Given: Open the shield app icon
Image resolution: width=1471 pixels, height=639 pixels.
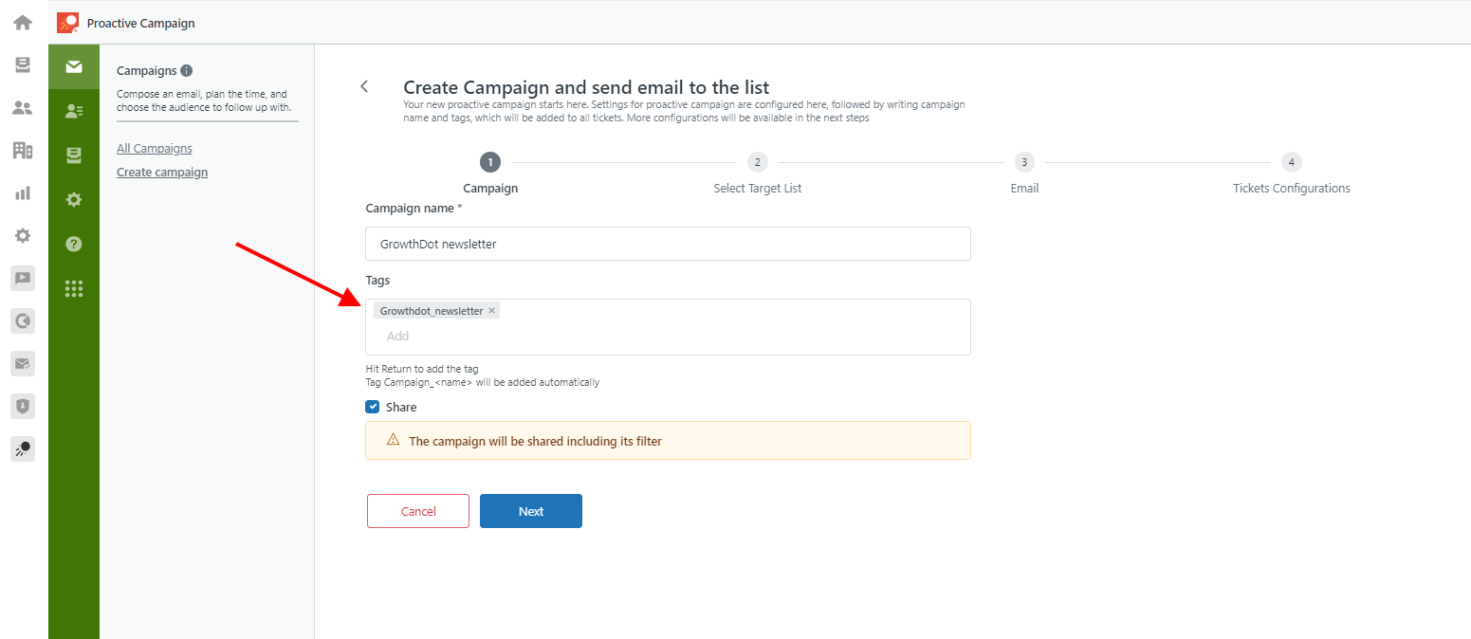Looking at the screenshot, I should (x=23, y=406).
